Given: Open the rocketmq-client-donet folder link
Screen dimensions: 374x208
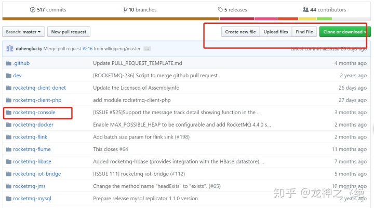Looking at the screenshot, I should [x=39, y=88].
